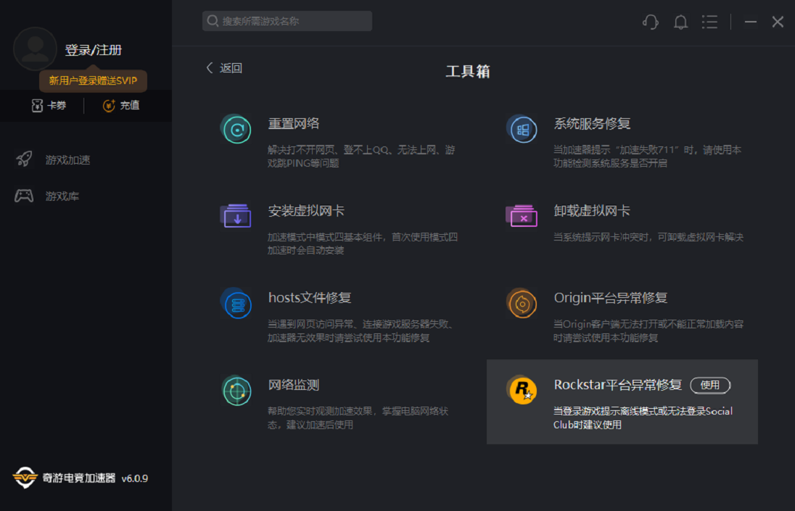
Task: Click the 重置网络 description about PING issues
Action: click(361, 157)
